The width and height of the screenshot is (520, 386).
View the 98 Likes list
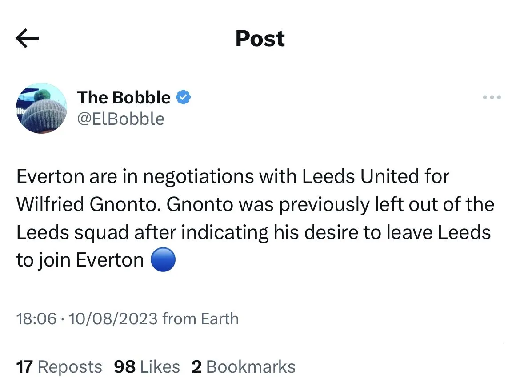click(x=147, y=367)
